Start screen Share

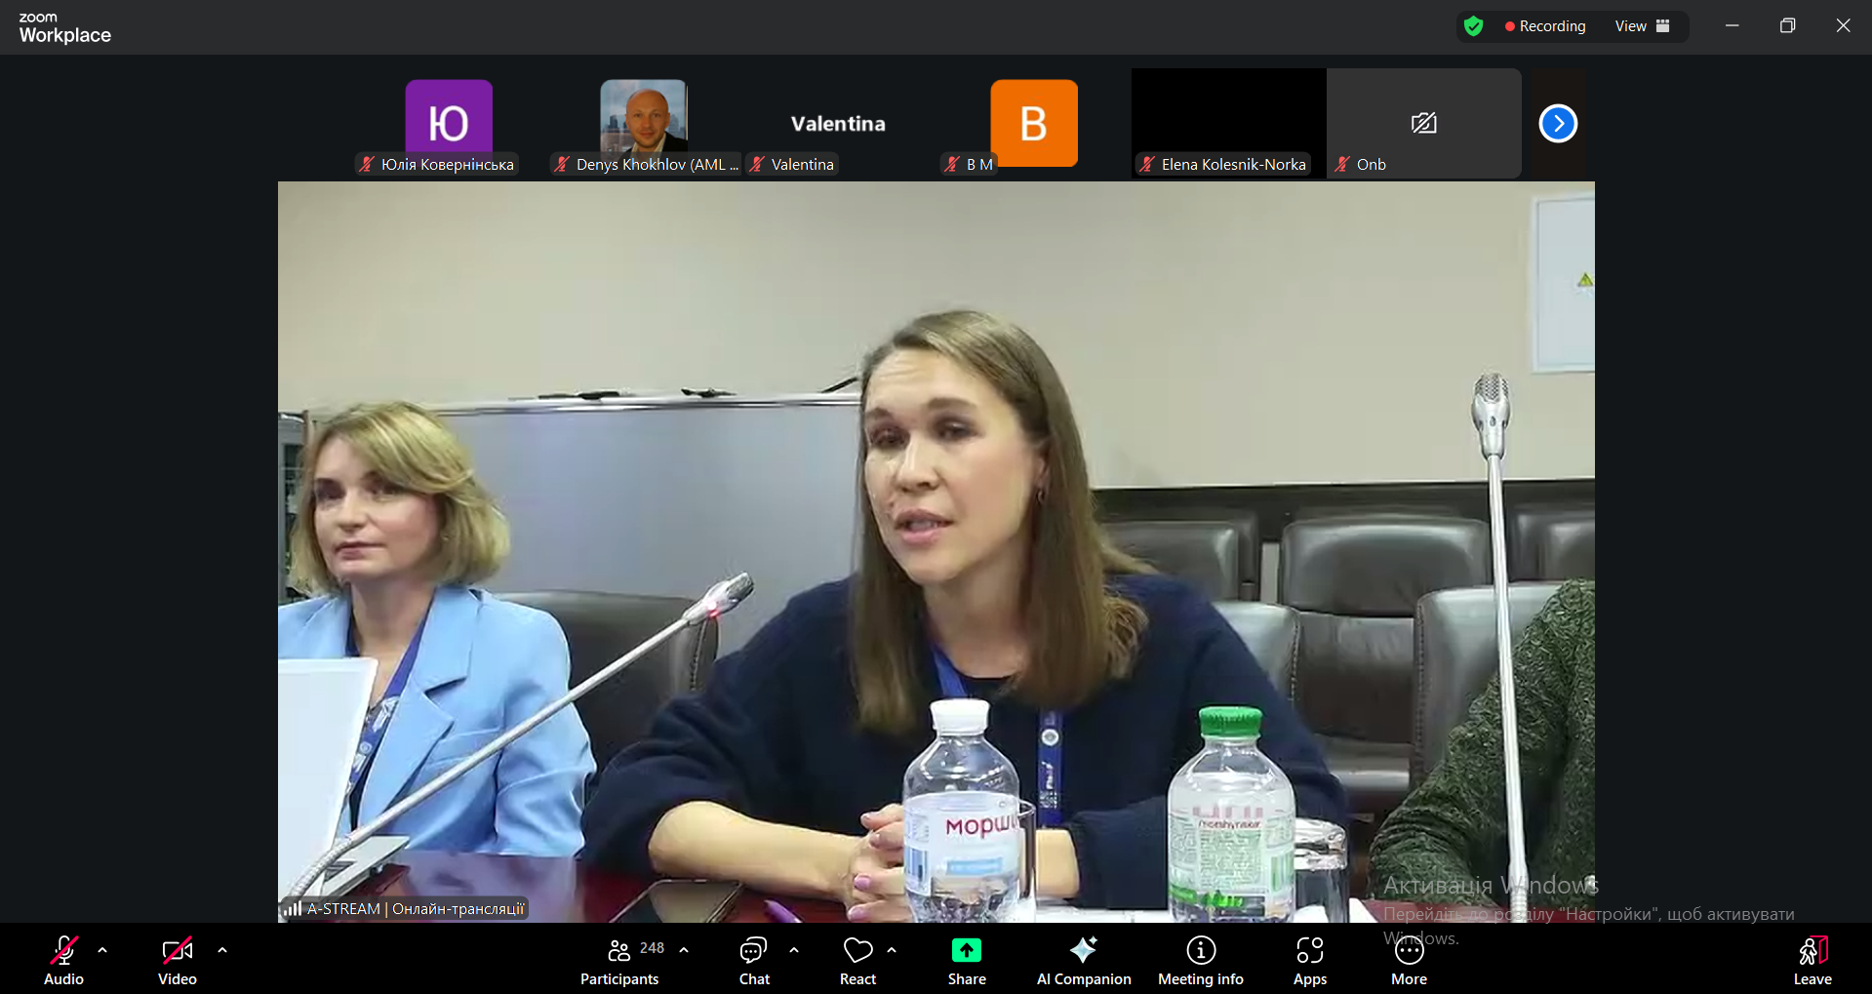[966, 960]
